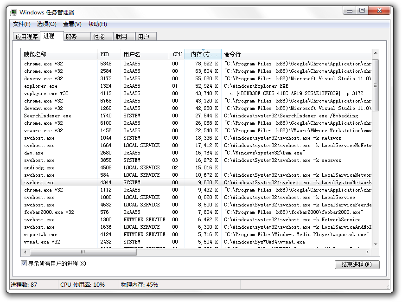
Task: Switch to the 性能 tab
Action: (x=99, y=37)
